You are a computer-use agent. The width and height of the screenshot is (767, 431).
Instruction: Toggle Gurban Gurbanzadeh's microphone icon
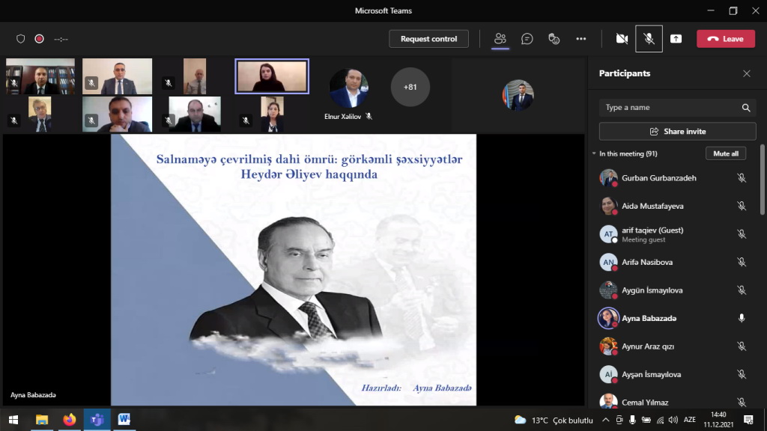click(742, 178)
